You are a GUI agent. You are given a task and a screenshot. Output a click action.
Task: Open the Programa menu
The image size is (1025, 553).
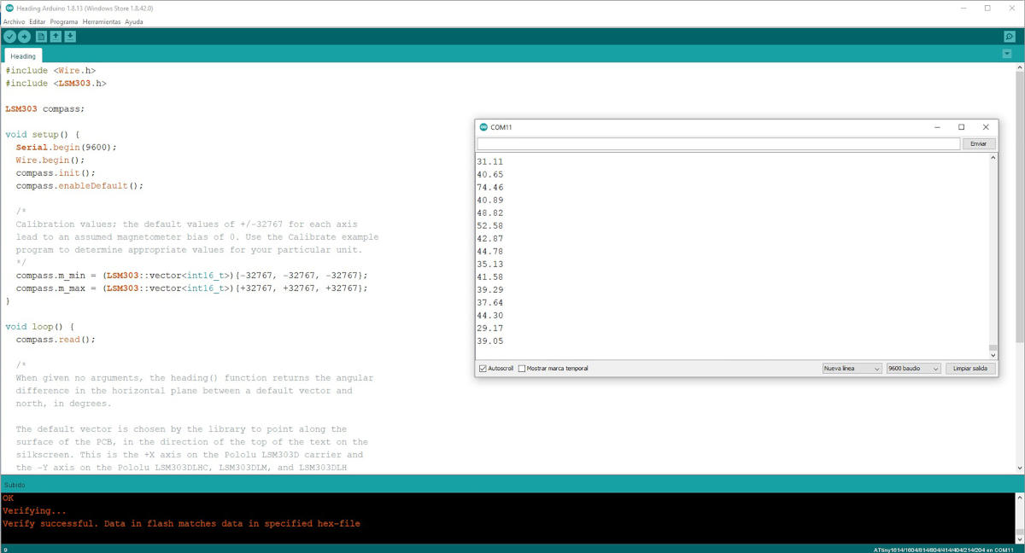click(x=64, y=21)
